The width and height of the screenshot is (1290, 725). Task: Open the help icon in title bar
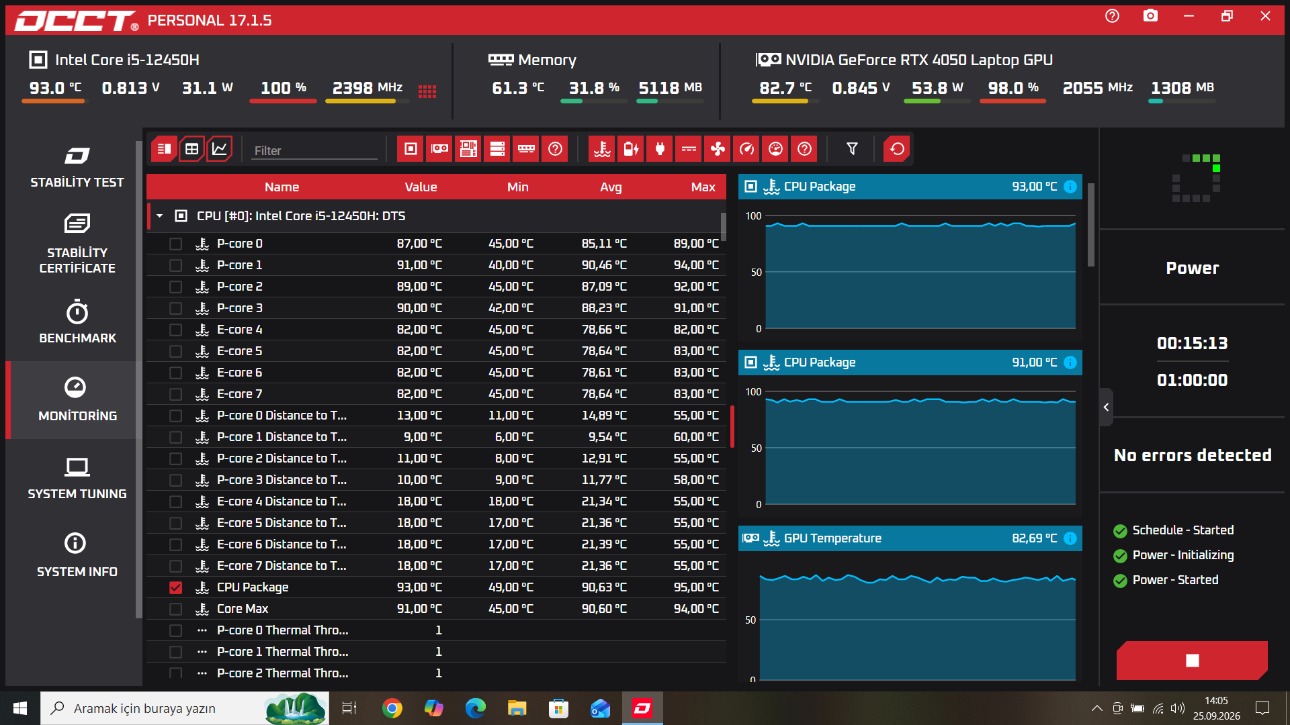[1112, 16]
